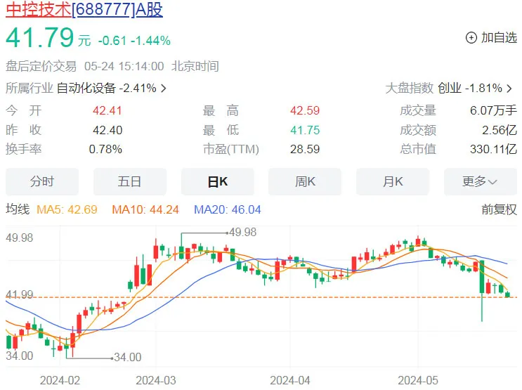Image resolution: width=522 pixels, height=390 pixels.
Task: Click the 成交额 value 2.56亿
Action: pos(500,130)
